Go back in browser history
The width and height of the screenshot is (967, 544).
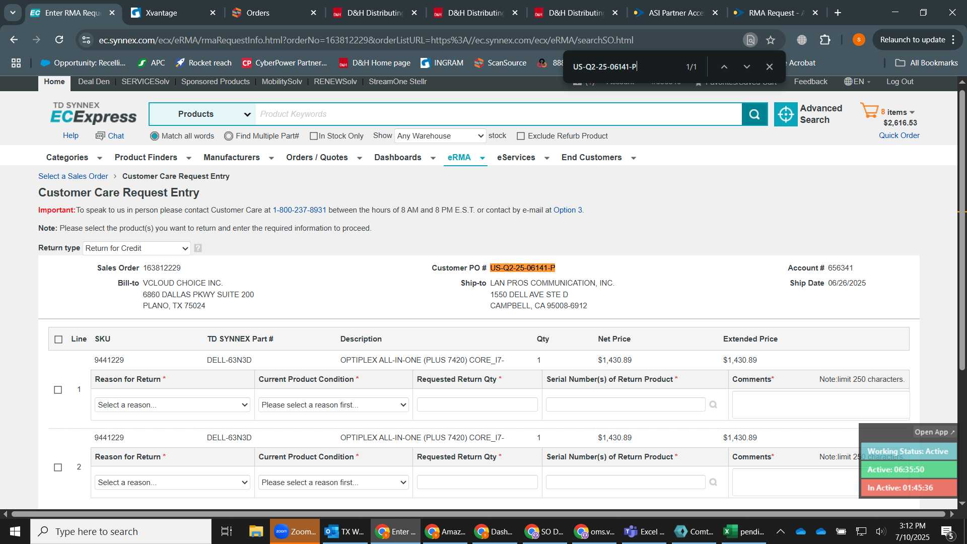(14, 40)
